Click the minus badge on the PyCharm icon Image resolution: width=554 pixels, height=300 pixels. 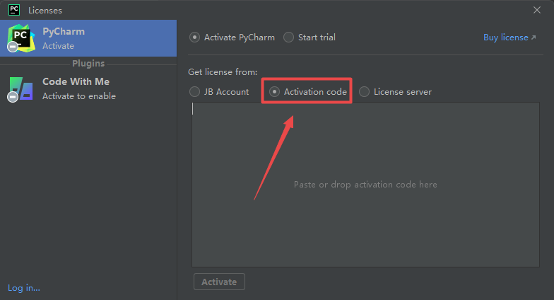[x=12, y=47]
